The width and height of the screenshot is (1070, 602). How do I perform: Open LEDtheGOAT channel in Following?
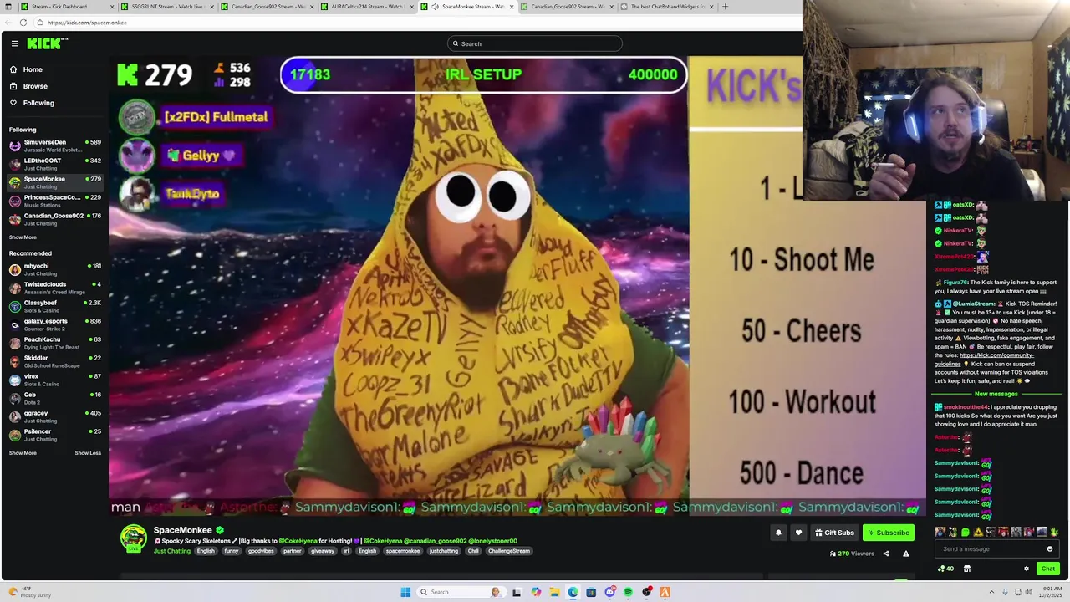(54, 164)
